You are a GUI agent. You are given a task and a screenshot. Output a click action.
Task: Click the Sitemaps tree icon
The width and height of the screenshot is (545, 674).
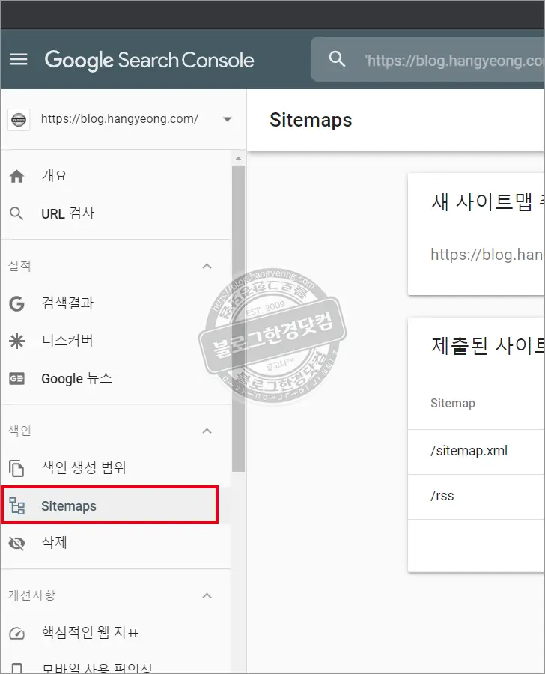(17, 506)
